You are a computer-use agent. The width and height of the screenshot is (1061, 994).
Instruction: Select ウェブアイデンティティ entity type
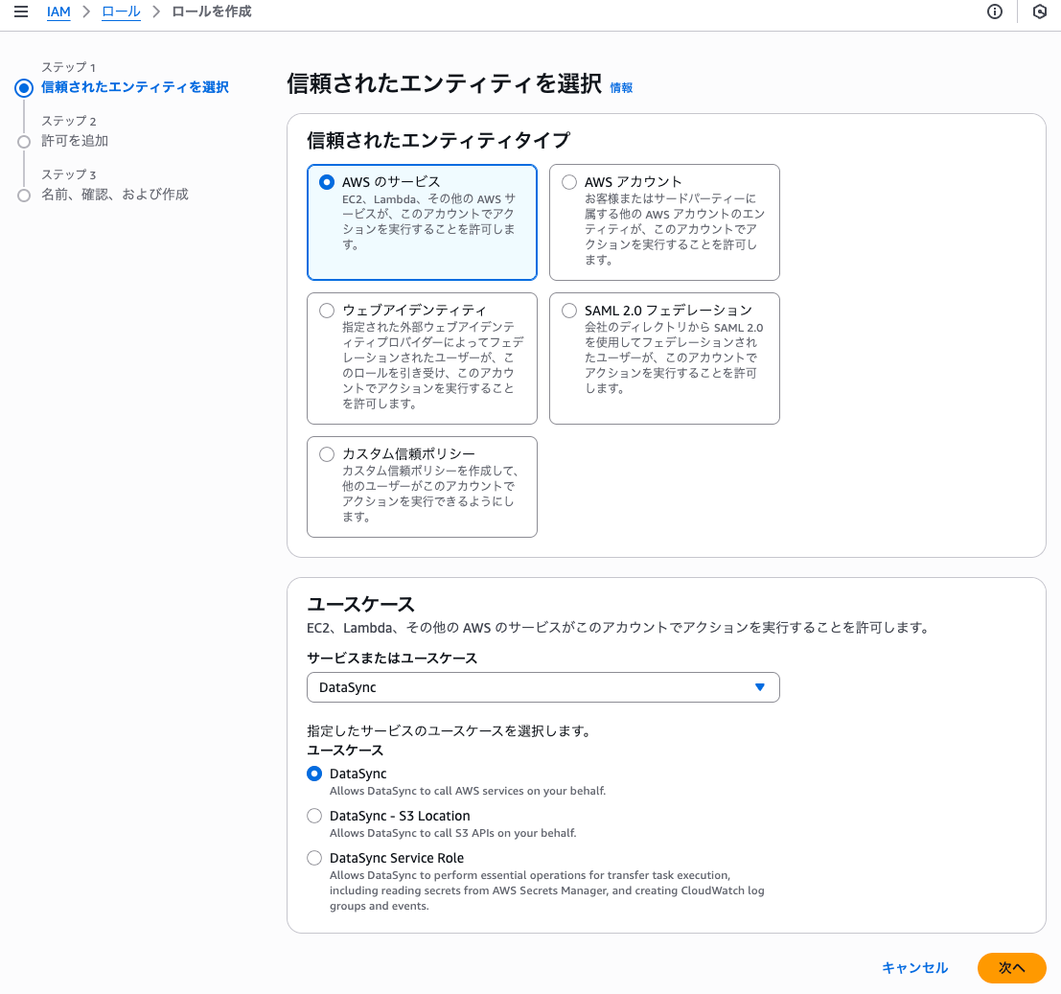coord(422,358)
